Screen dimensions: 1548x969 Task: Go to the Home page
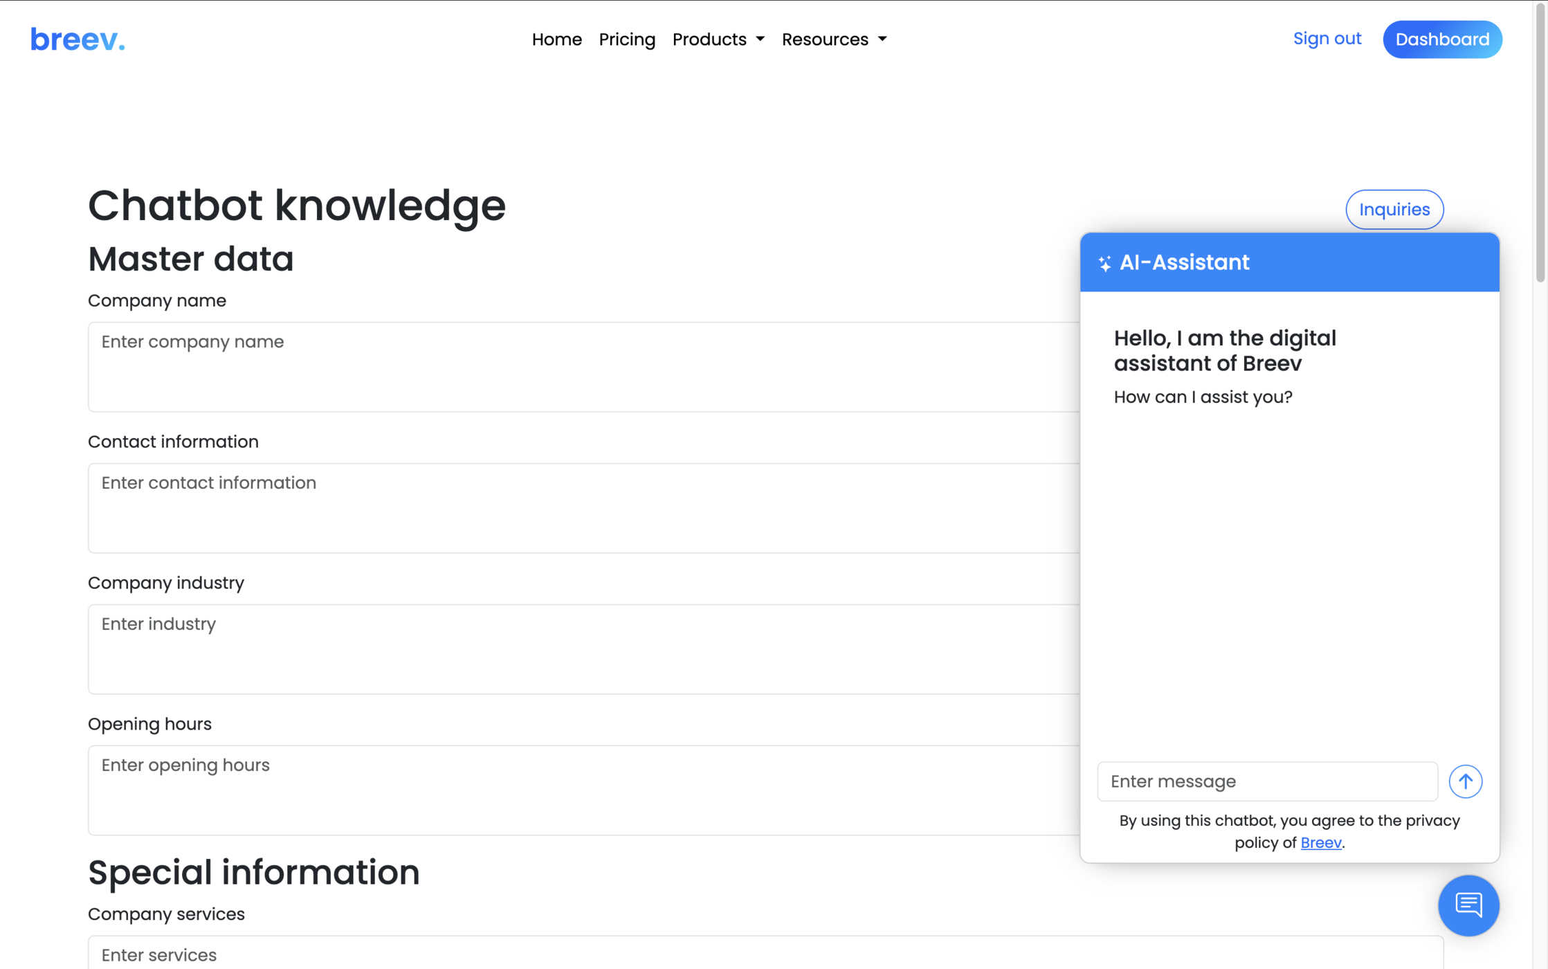tap(556, 39)
